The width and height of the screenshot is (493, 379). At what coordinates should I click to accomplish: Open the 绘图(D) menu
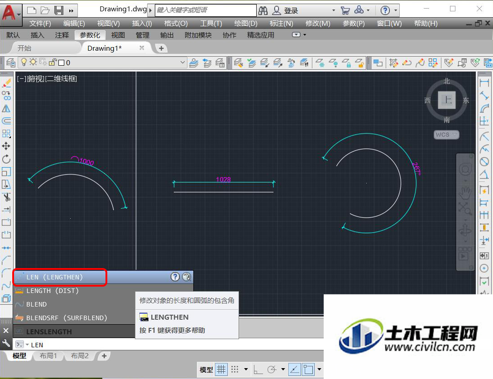point(246,24)
